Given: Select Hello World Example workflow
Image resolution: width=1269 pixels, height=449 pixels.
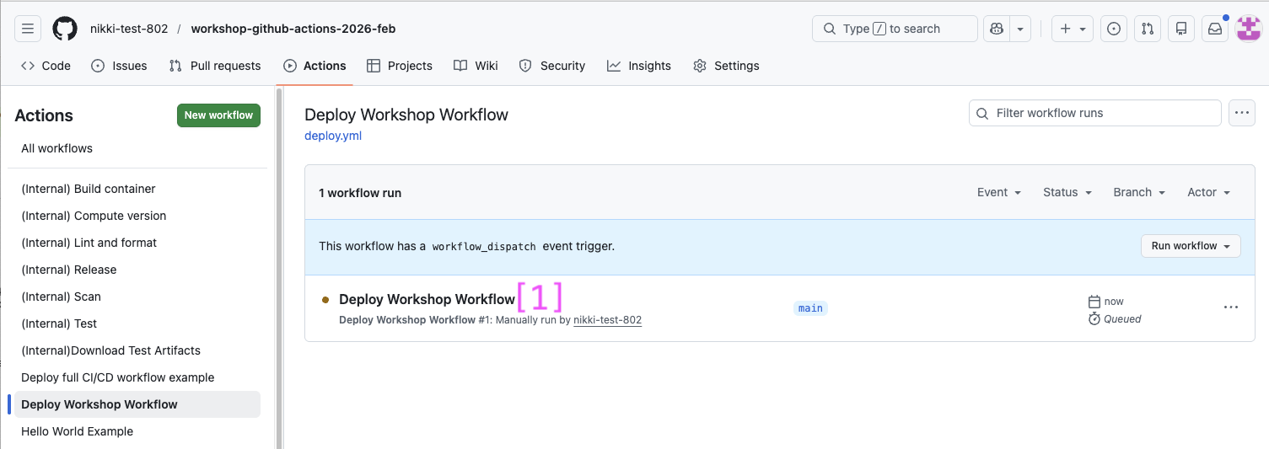Looking at the screenshot, I should click(x=137, y=431).
